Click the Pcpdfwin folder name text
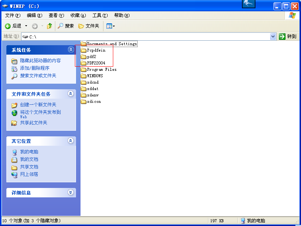301x226 pixels. (96, 50)
